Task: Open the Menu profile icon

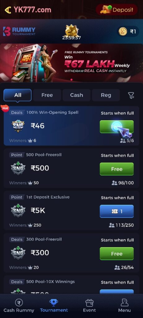Action: (x=124, y=302)
